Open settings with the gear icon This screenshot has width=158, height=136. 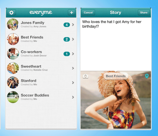pyautogui.click(x=11, y=13)
